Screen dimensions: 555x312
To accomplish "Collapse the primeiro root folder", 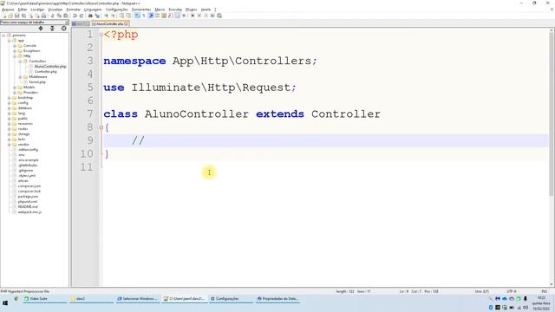I will (x=3, y=36).
